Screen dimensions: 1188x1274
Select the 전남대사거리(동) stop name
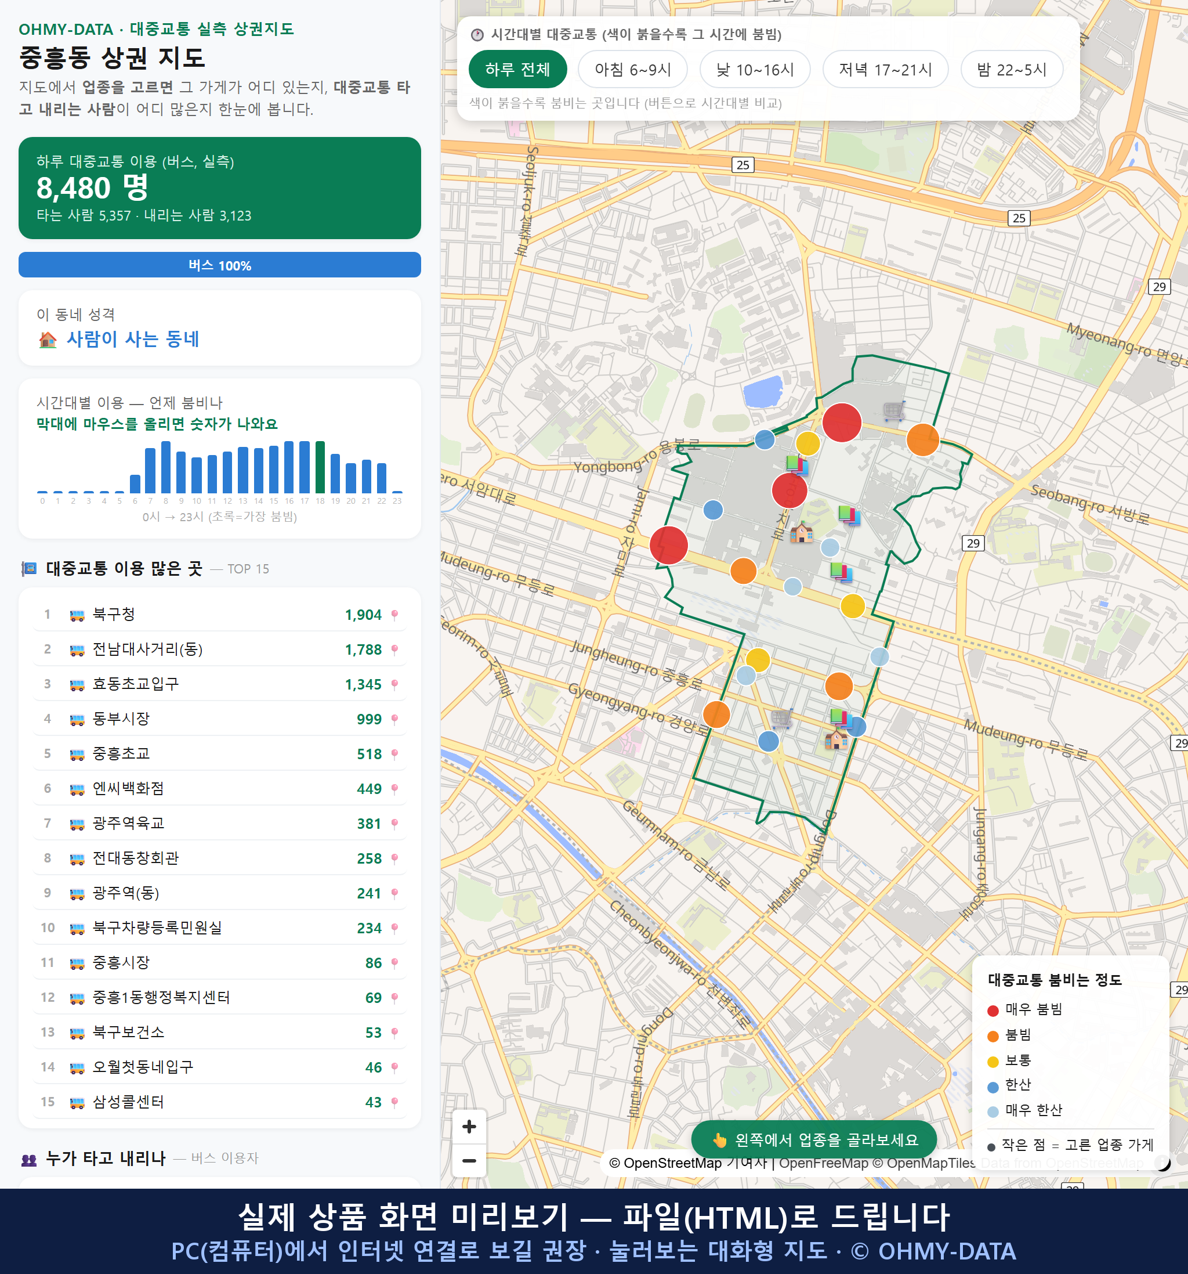147,649
